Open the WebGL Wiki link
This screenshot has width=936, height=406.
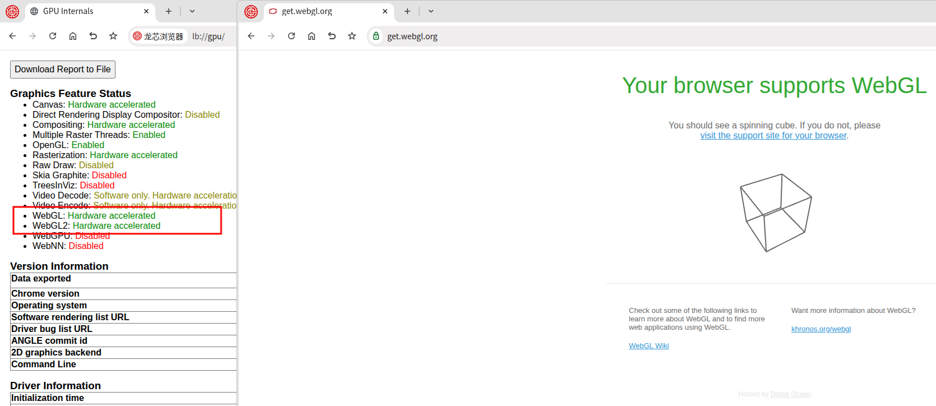648,346
